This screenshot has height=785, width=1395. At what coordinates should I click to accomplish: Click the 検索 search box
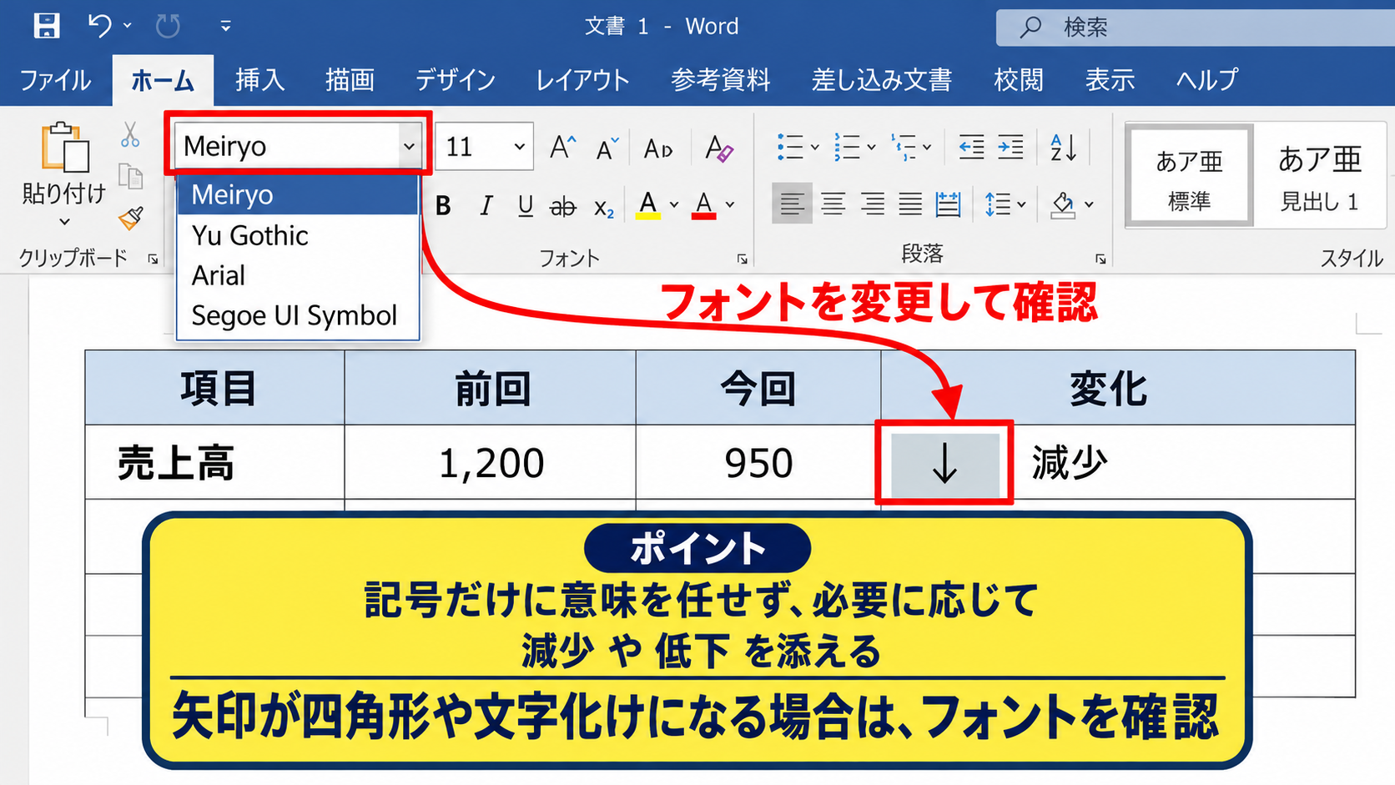tap(1196, 28)
